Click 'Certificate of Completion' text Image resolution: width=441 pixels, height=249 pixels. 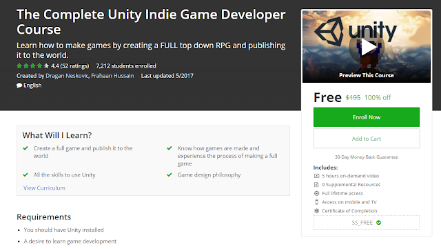click(x=349, y=210)
